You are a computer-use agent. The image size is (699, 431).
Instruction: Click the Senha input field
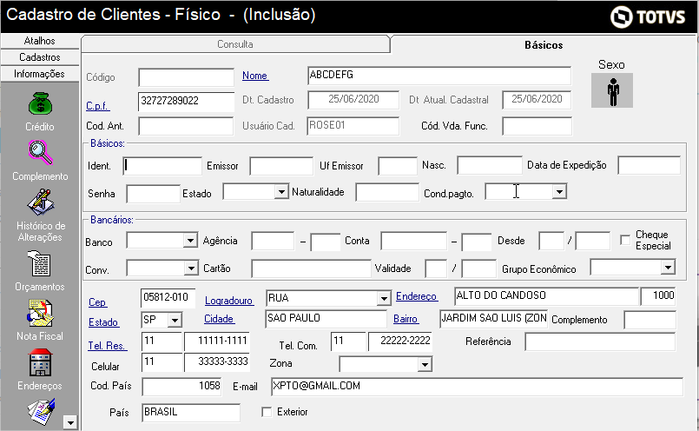coord(154,194)
